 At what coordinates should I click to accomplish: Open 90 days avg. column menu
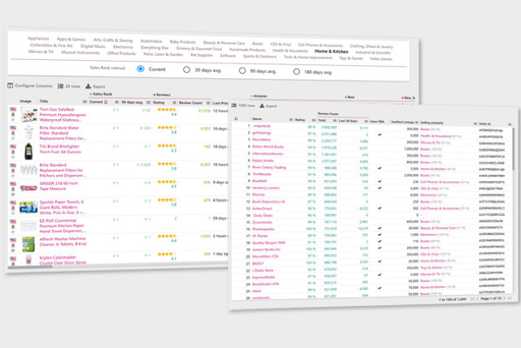148,102
